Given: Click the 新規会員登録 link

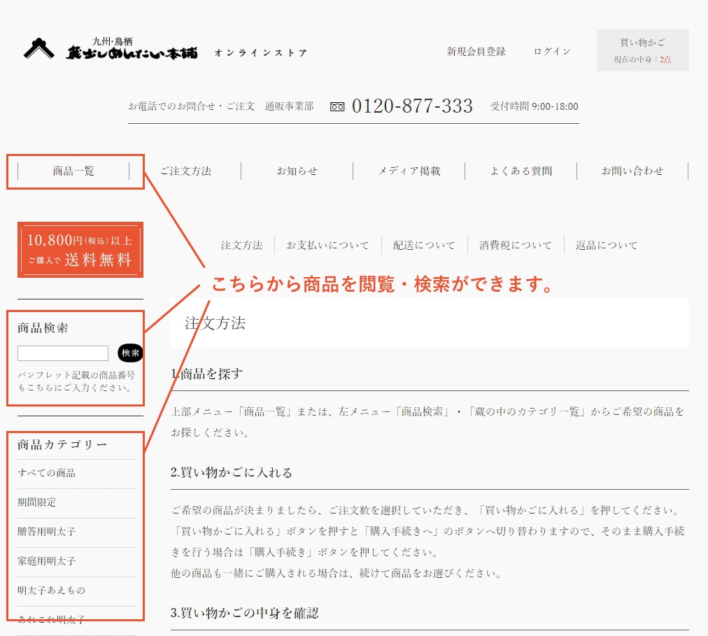Looking at the screenshot, I should 476,52.
